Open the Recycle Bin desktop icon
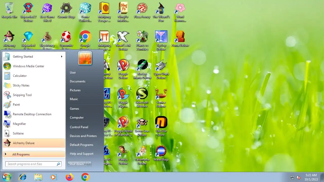 click(9, 11)
